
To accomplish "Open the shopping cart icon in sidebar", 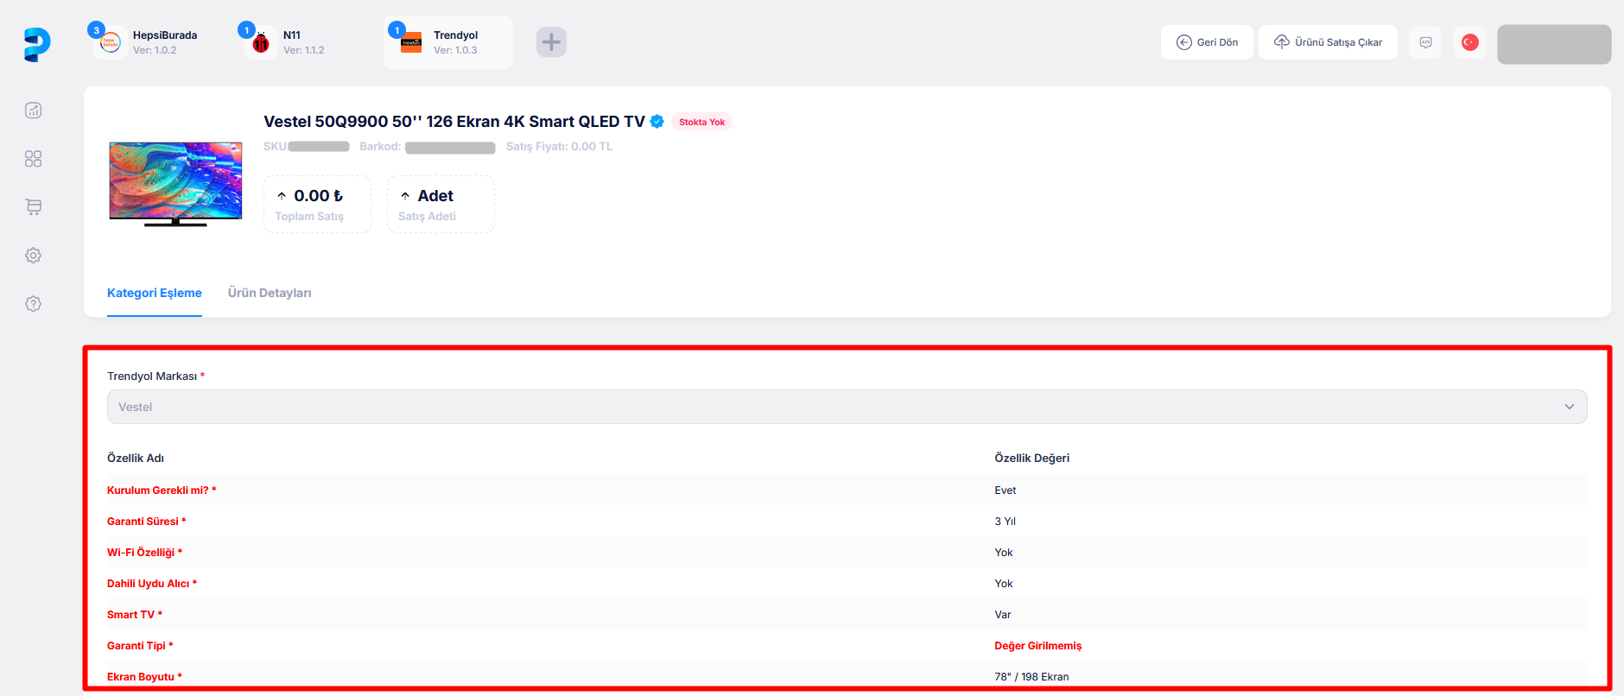I will (x=34, y=207).
